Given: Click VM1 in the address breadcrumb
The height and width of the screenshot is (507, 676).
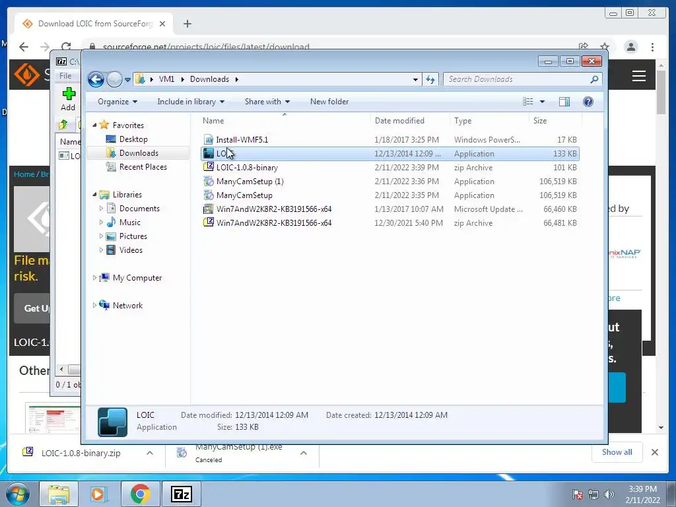Looking at the screenshot, I should pyautogui.click(x=166, y=79).
